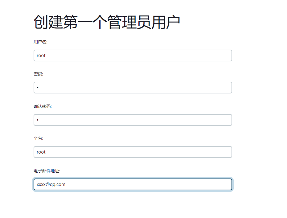Click the 密码: label text
This screenshot has height=218, width=287.
tap(38, 74)
